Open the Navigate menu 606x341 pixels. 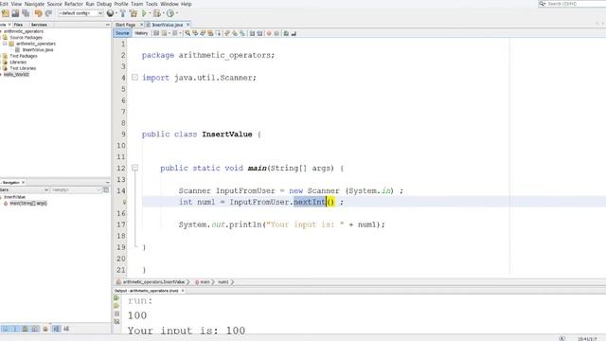pyautogui.click(x=34, y=4)
